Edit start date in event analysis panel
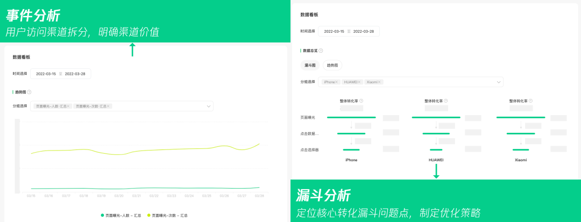 click(46, 74)
